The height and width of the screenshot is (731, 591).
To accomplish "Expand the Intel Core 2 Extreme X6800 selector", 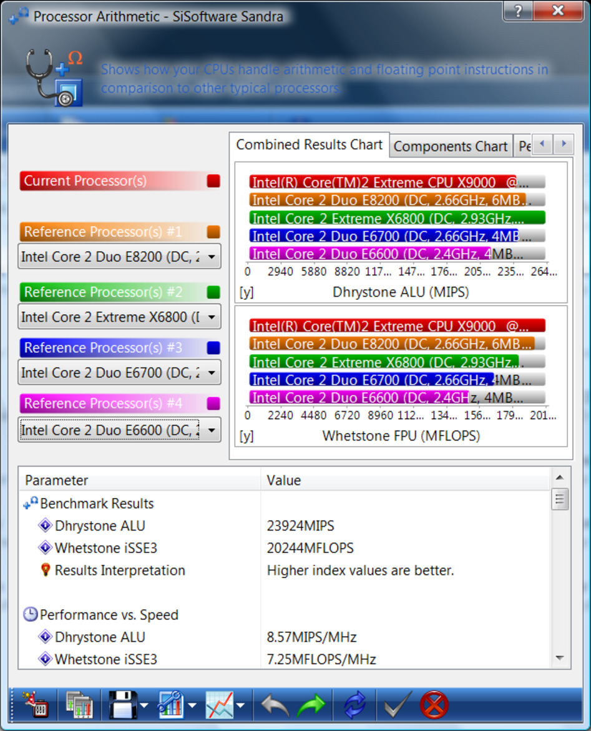I will pos(210,317).
